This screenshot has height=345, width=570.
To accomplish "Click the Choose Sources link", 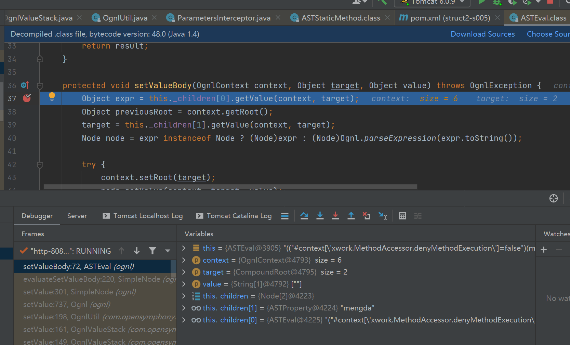I will [548, 34].
